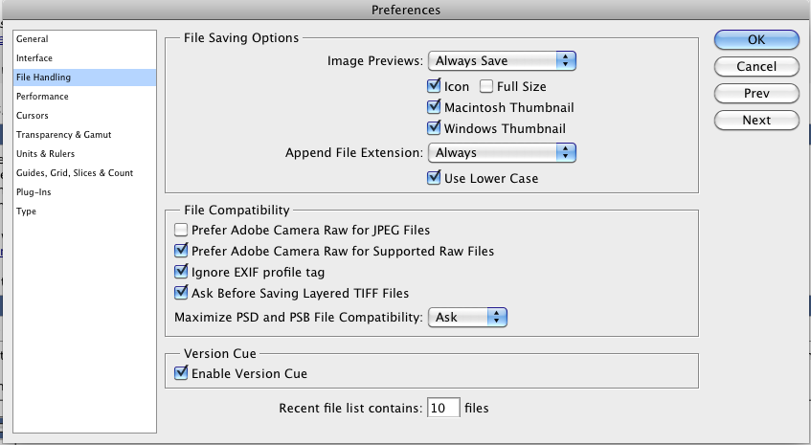Toggle the Macintosh Thumbnail checkbox
The image size is (811, 445).
point(434,107)
